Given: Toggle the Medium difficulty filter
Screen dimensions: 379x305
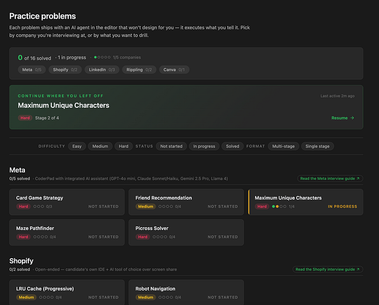Looking at the screenshot, I should [x=100, y=146].
